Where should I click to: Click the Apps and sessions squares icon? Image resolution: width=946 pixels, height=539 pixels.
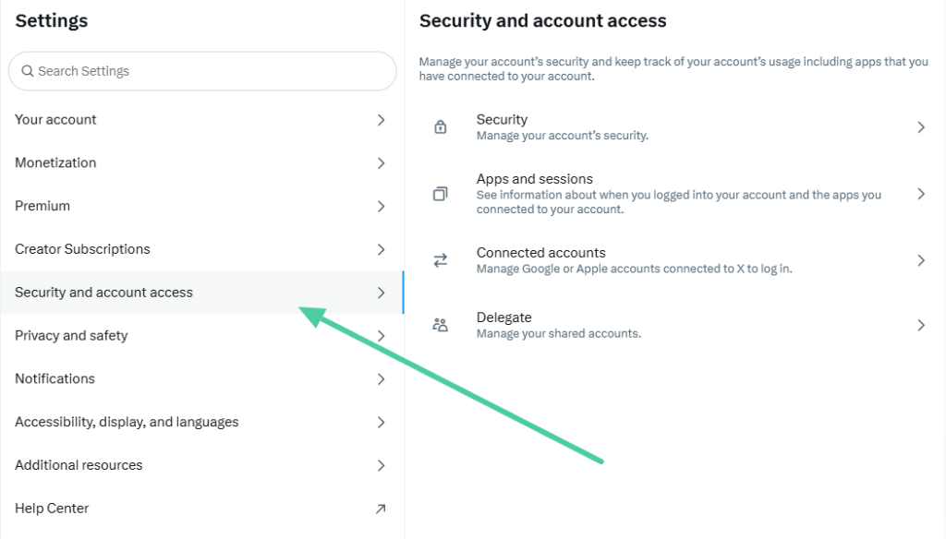[441, 194]
